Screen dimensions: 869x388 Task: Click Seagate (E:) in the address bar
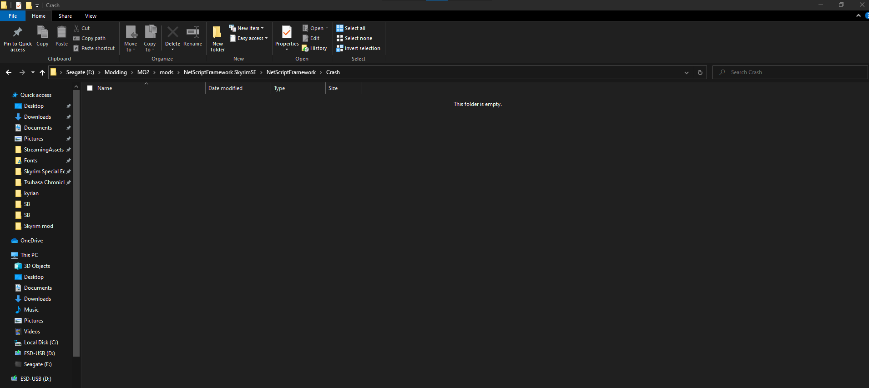pos(80,72)
